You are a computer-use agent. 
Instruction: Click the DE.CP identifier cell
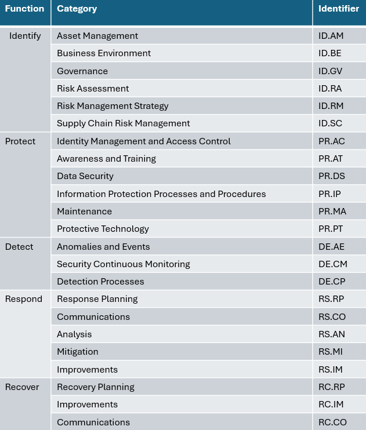pyautogui.click(x=339, y=282)
